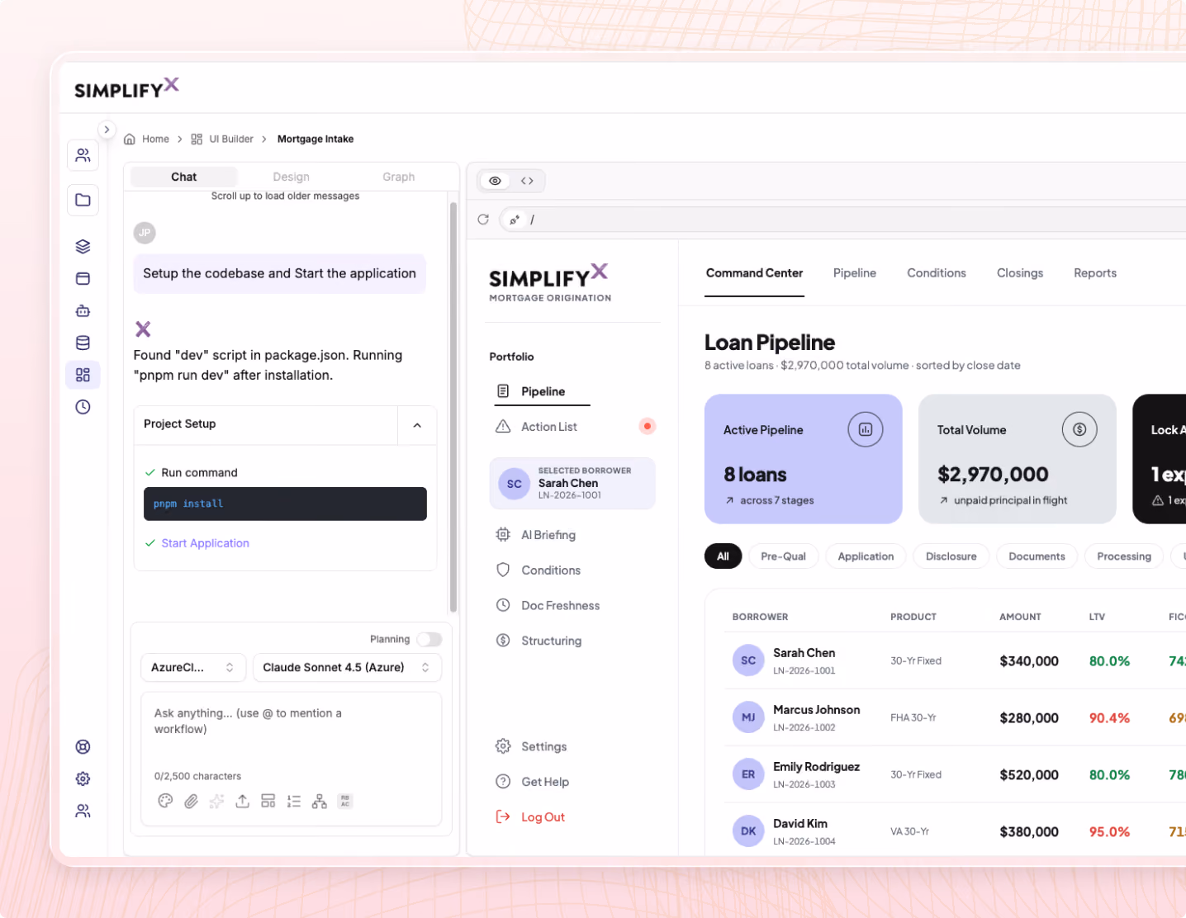Screen dimensions: 1186x918
Task: Click the paperclip attachment icon below chat input
Action: click(191, 801)
